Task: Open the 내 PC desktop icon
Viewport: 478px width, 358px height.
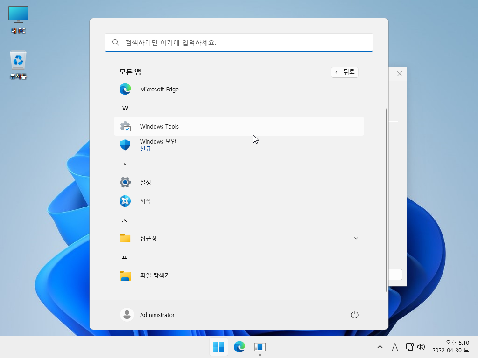Action: tap(18, 20)
